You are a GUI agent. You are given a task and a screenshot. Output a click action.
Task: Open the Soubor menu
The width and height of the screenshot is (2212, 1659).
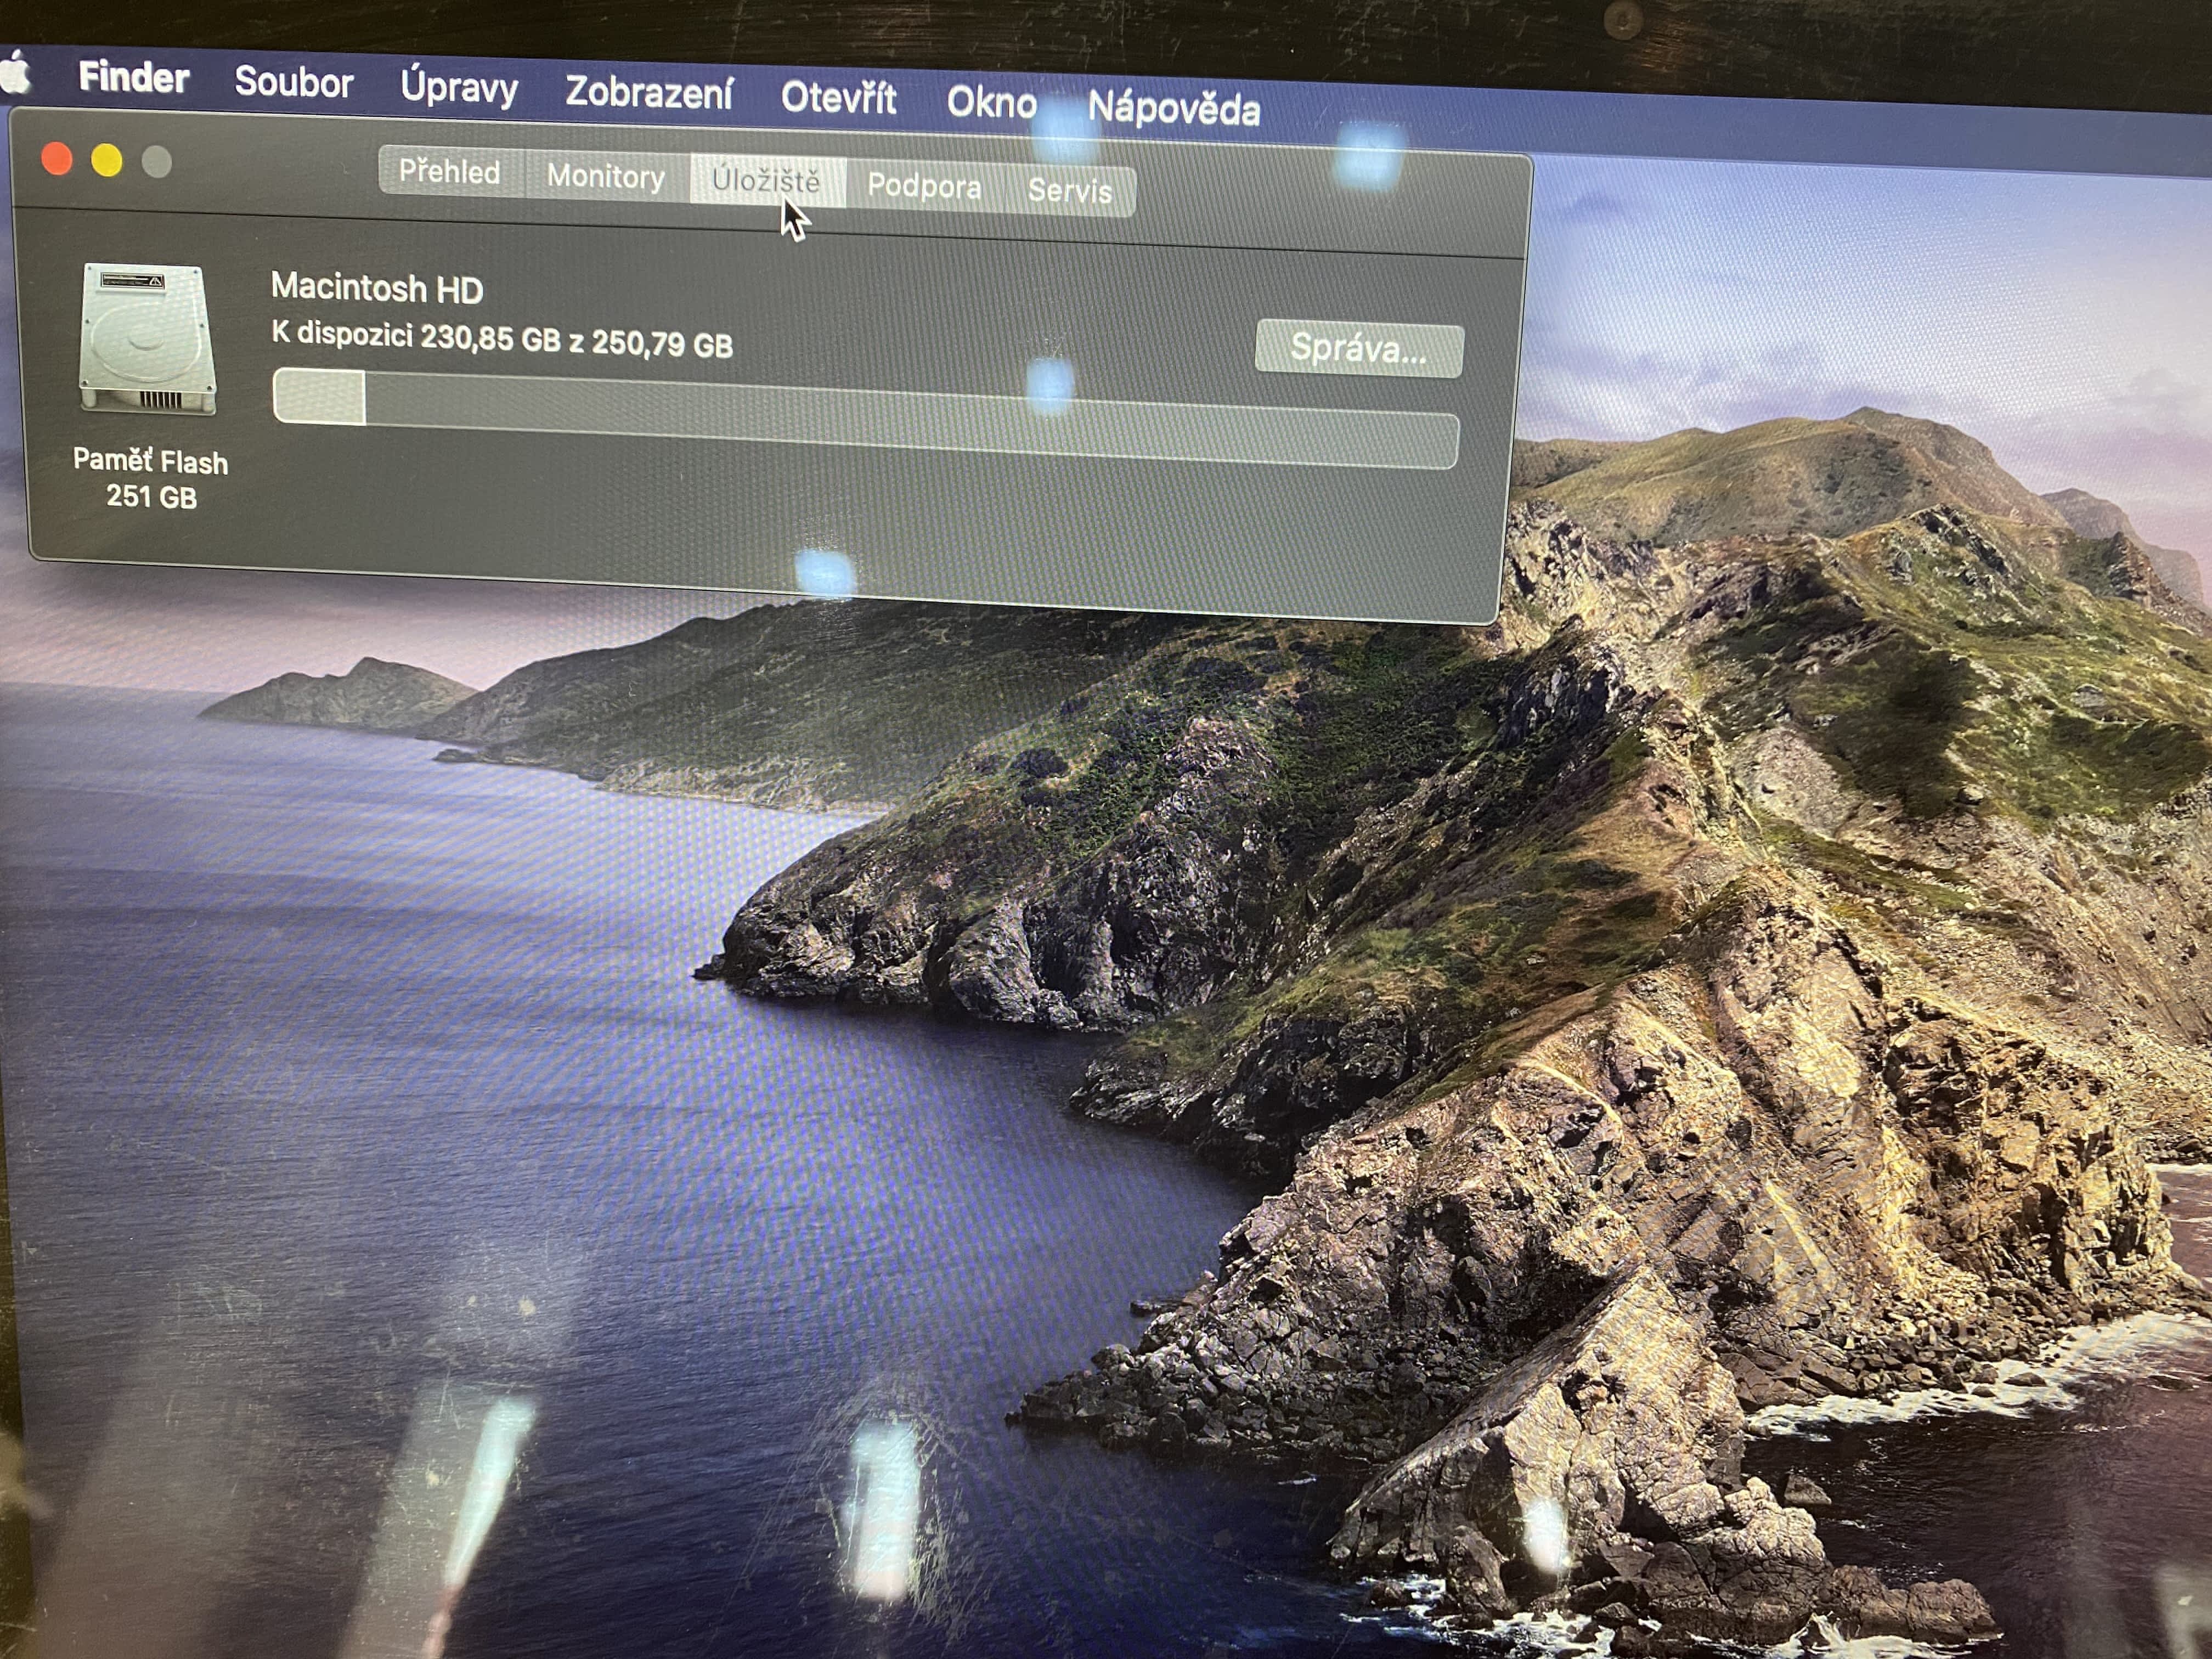pos(293,82)
